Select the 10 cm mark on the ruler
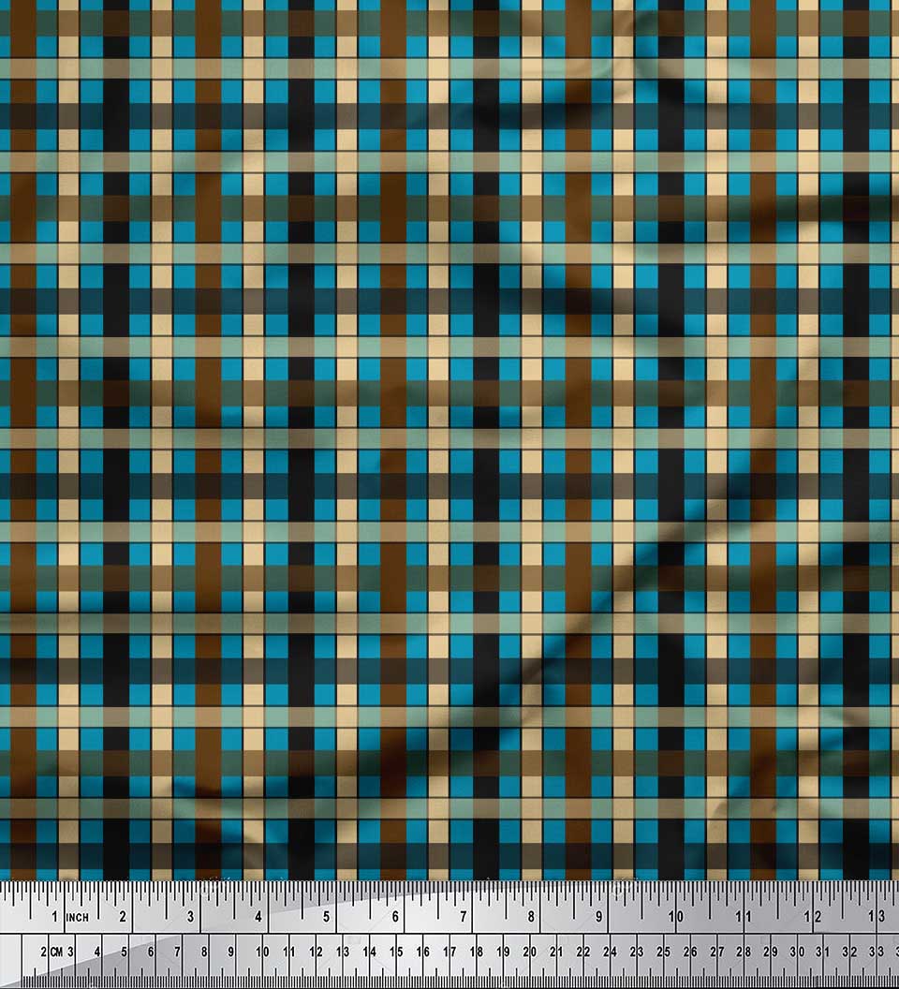Viewport: 899px width, 989px height. [x=263, y=952]
